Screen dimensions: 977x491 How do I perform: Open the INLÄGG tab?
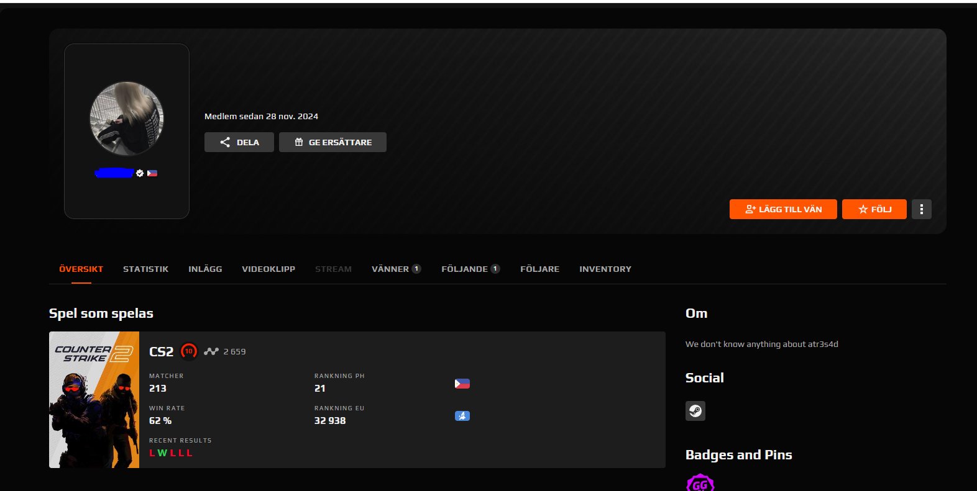[205, 269]
